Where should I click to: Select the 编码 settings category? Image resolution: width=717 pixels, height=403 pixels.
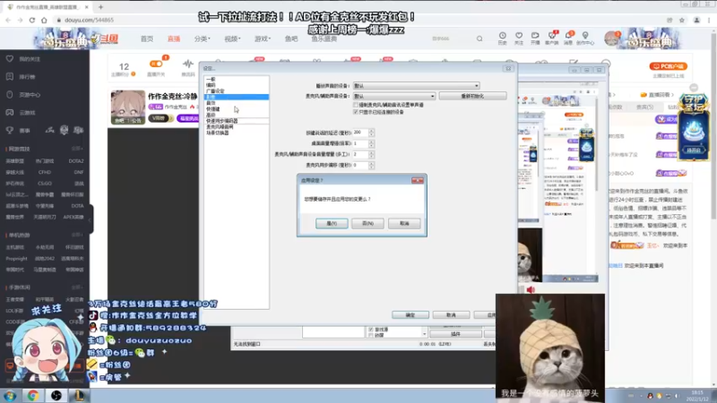[x=211, y=85]
